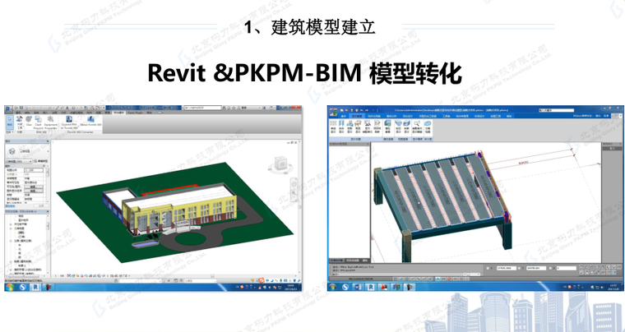Viewport: 625px width, 332px height.
Task: Click the Properties panel vertical scrollbar
Action: point(48,173)
